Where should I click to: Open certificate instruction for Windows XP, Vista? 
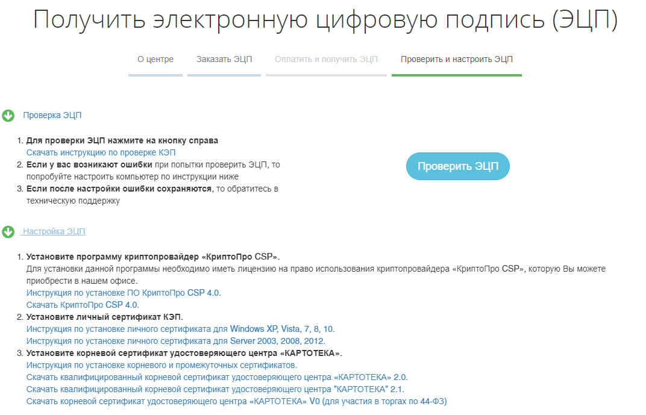coord(180,329)
